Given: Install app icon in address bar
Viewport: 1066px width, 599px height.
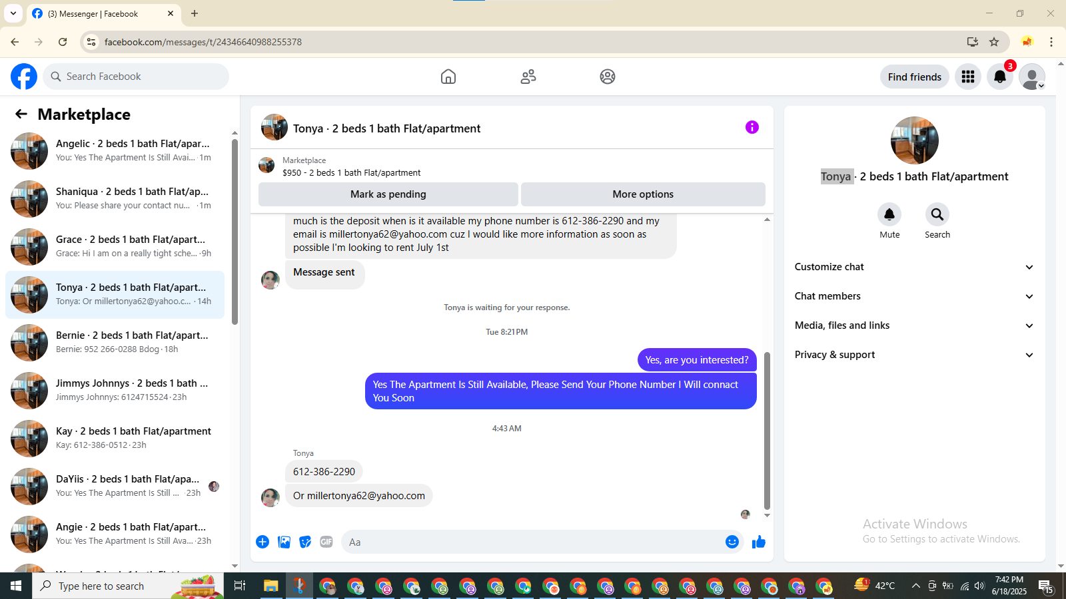Looking at the screenshot, I should click(x=973, y=42).
